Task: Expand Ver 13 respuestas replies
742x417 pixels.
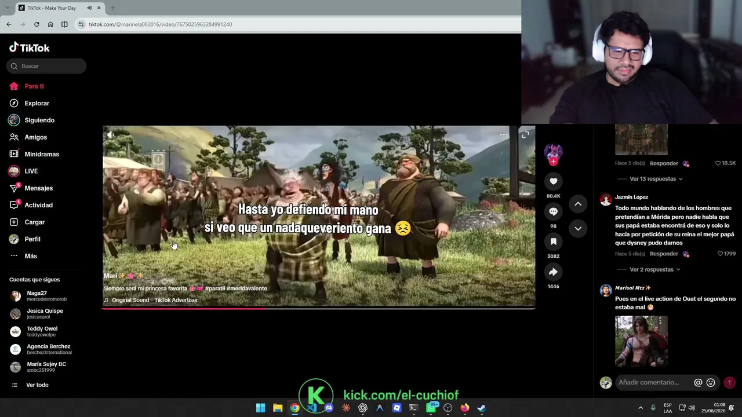Action: pos(656,179)
